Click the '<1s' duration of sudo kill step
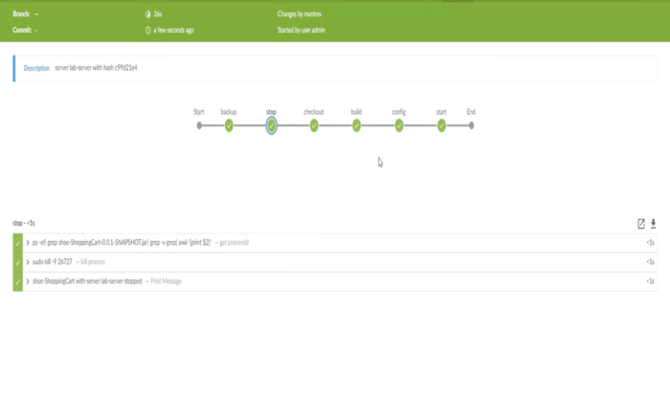 tap(650, 262)
